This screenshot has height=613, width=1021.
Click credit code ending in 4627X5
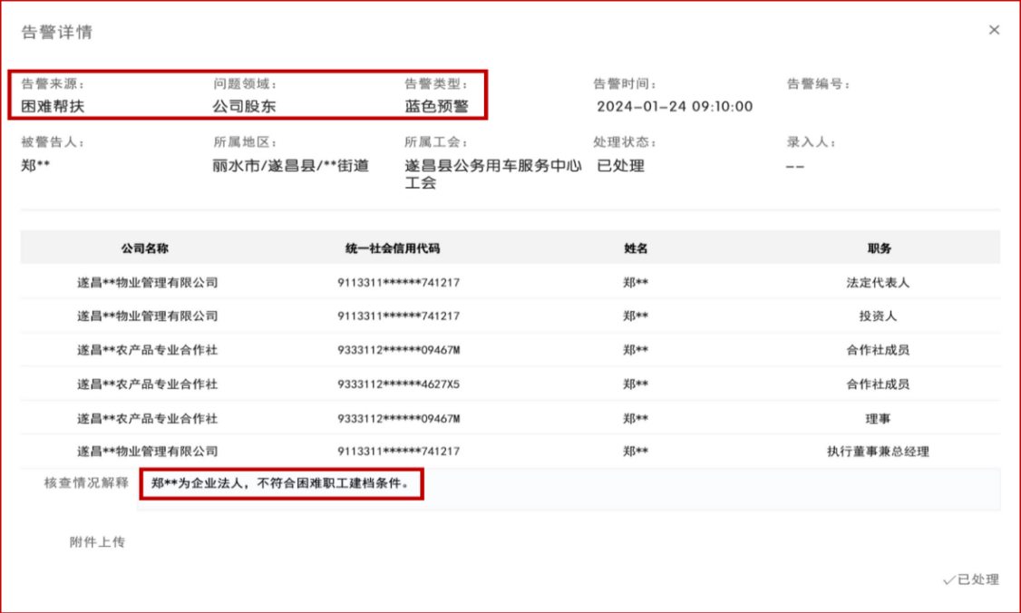(398, 384)
